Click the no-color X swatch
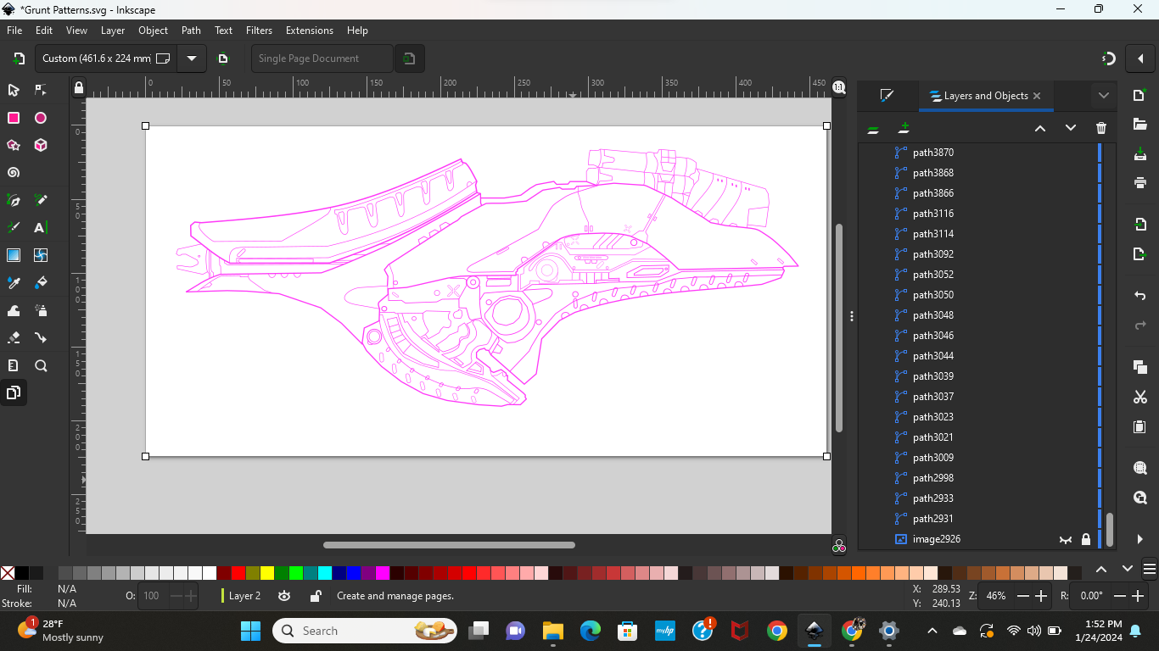This screenshot has height=651, width=1159. point(8,573)
